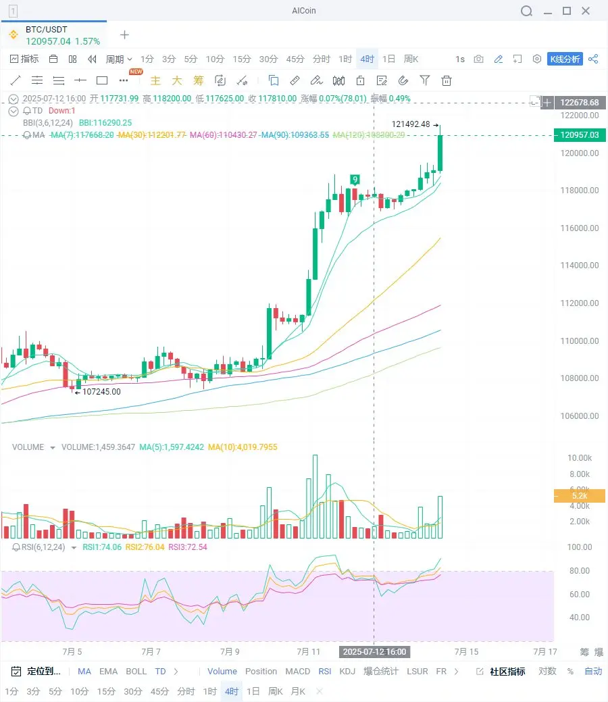Viewport: 608px width, 702px height.
Task: Toggle the MACD sub-indicator
Action: click(298, 671)
